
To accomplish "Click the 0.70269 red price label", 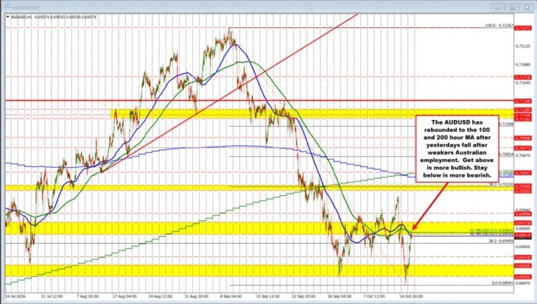I will pos(523,186).
